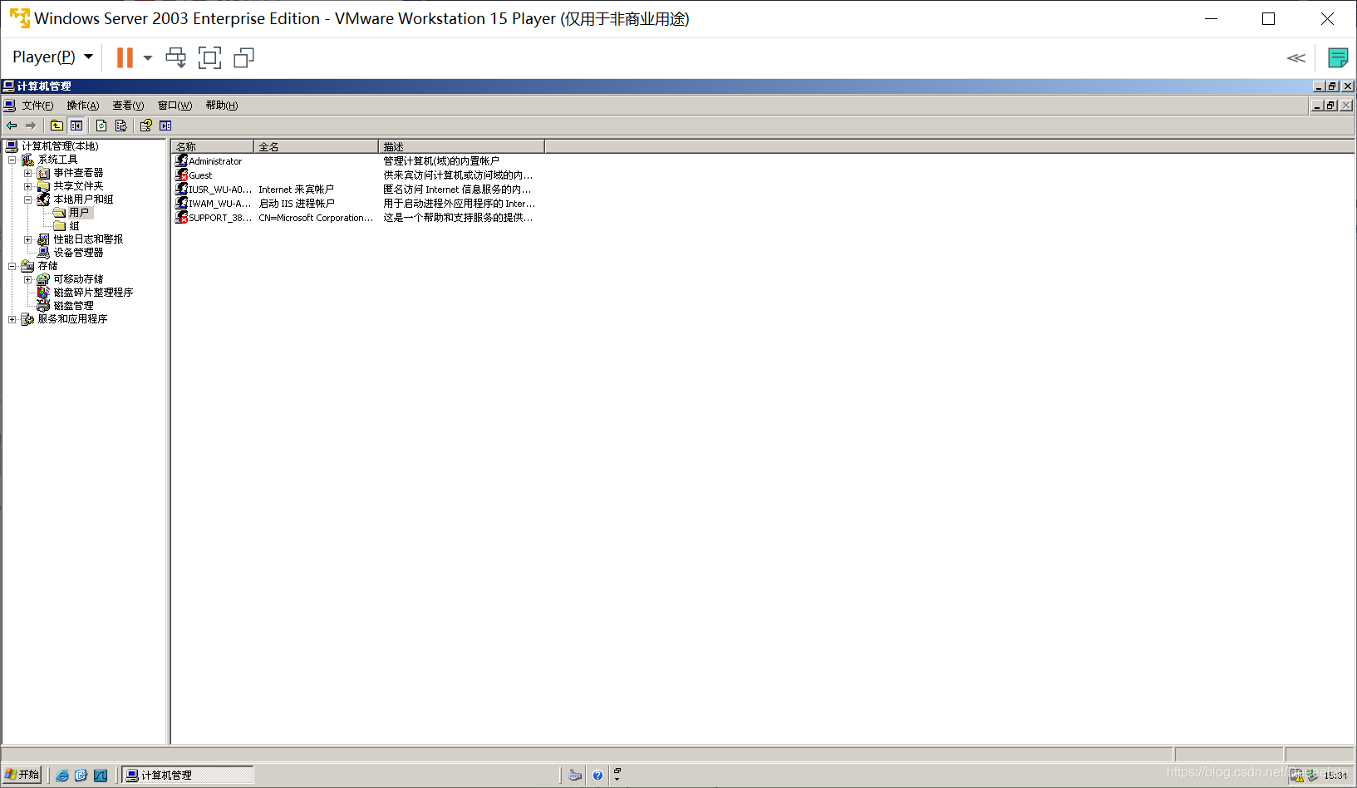Restore down the inner MMC child window

point(1331,106)
